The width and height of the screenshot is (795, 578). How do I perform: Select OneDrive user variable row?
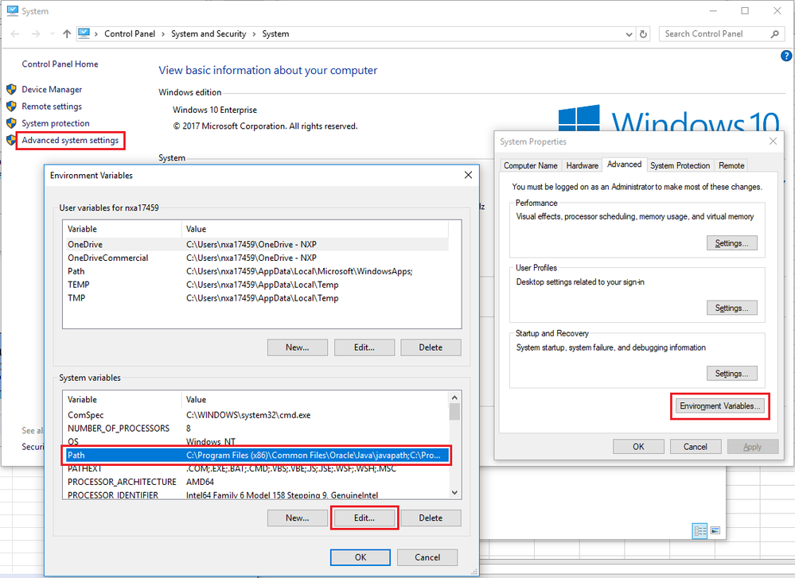coord(257,244)
